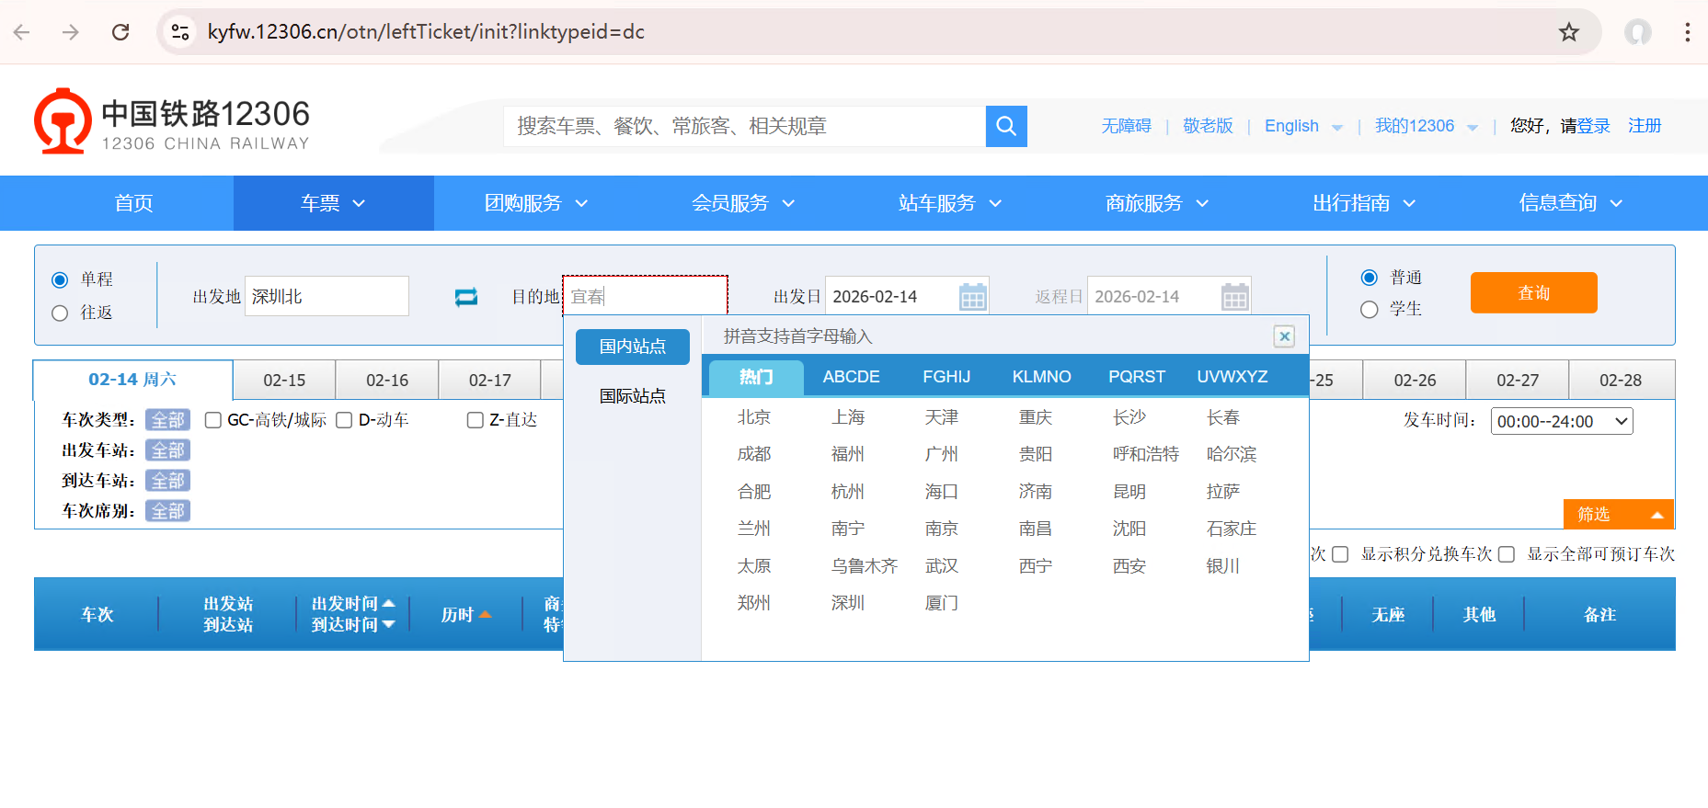Open the departure date calendar icon

pos(972,297)
